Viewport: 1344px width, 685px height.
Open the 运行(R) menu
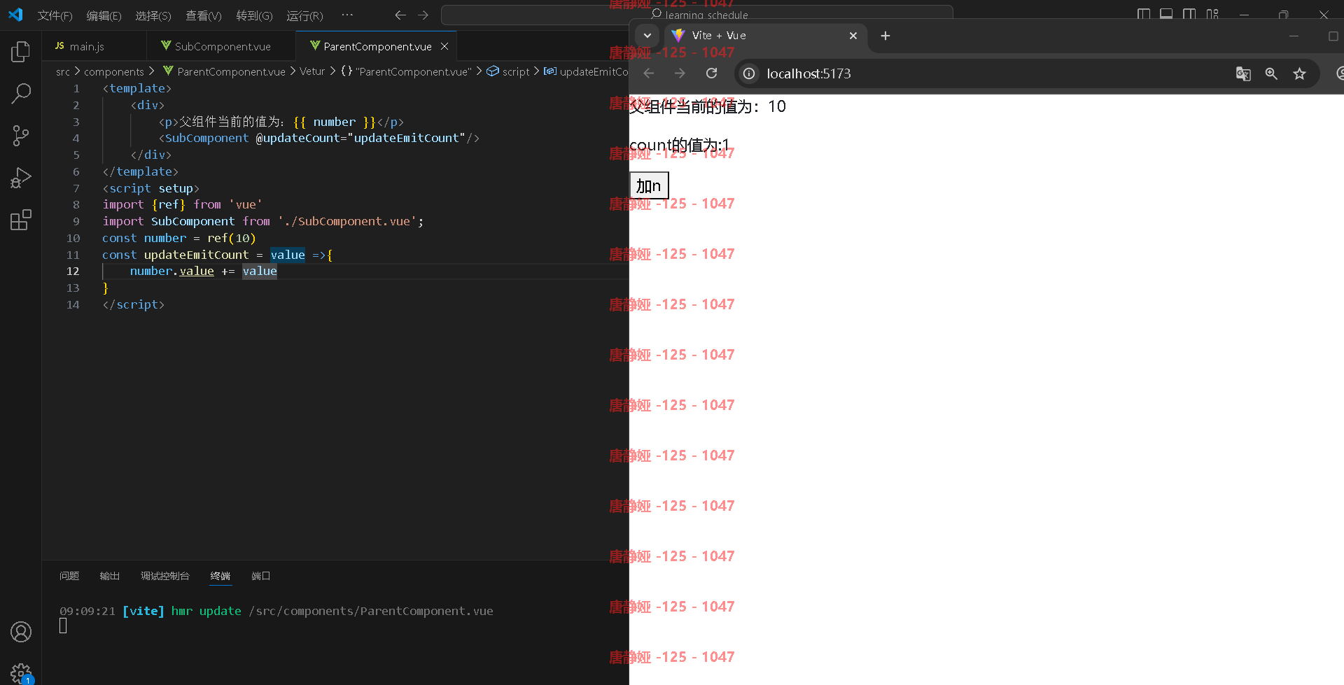coord(304,15)
